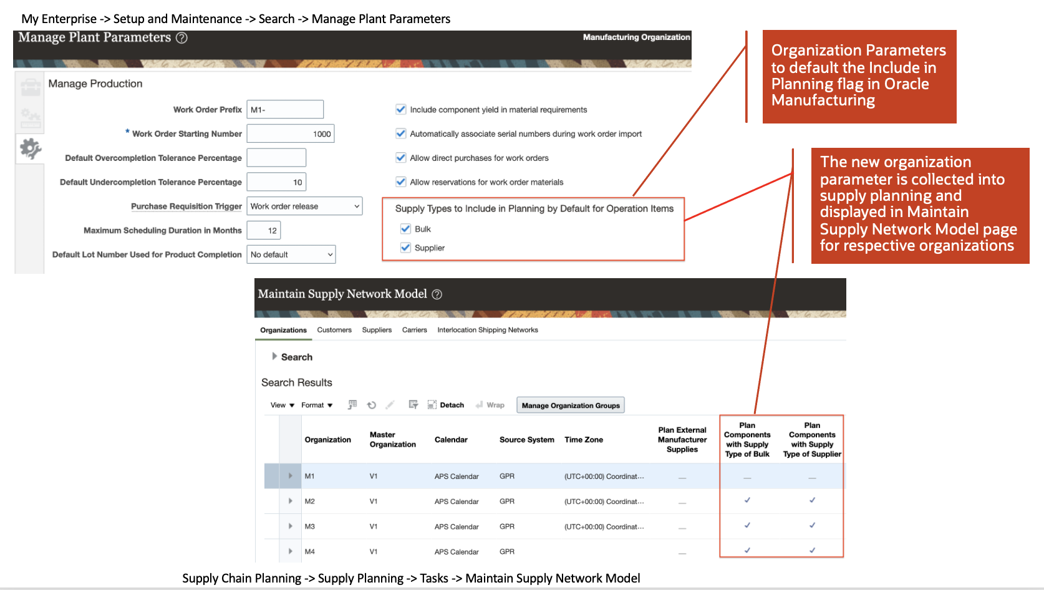The image size is (1044, 590).
Task: Toggle Automatically associate serial numbers checkbox
Action: [x=401, y=133]
